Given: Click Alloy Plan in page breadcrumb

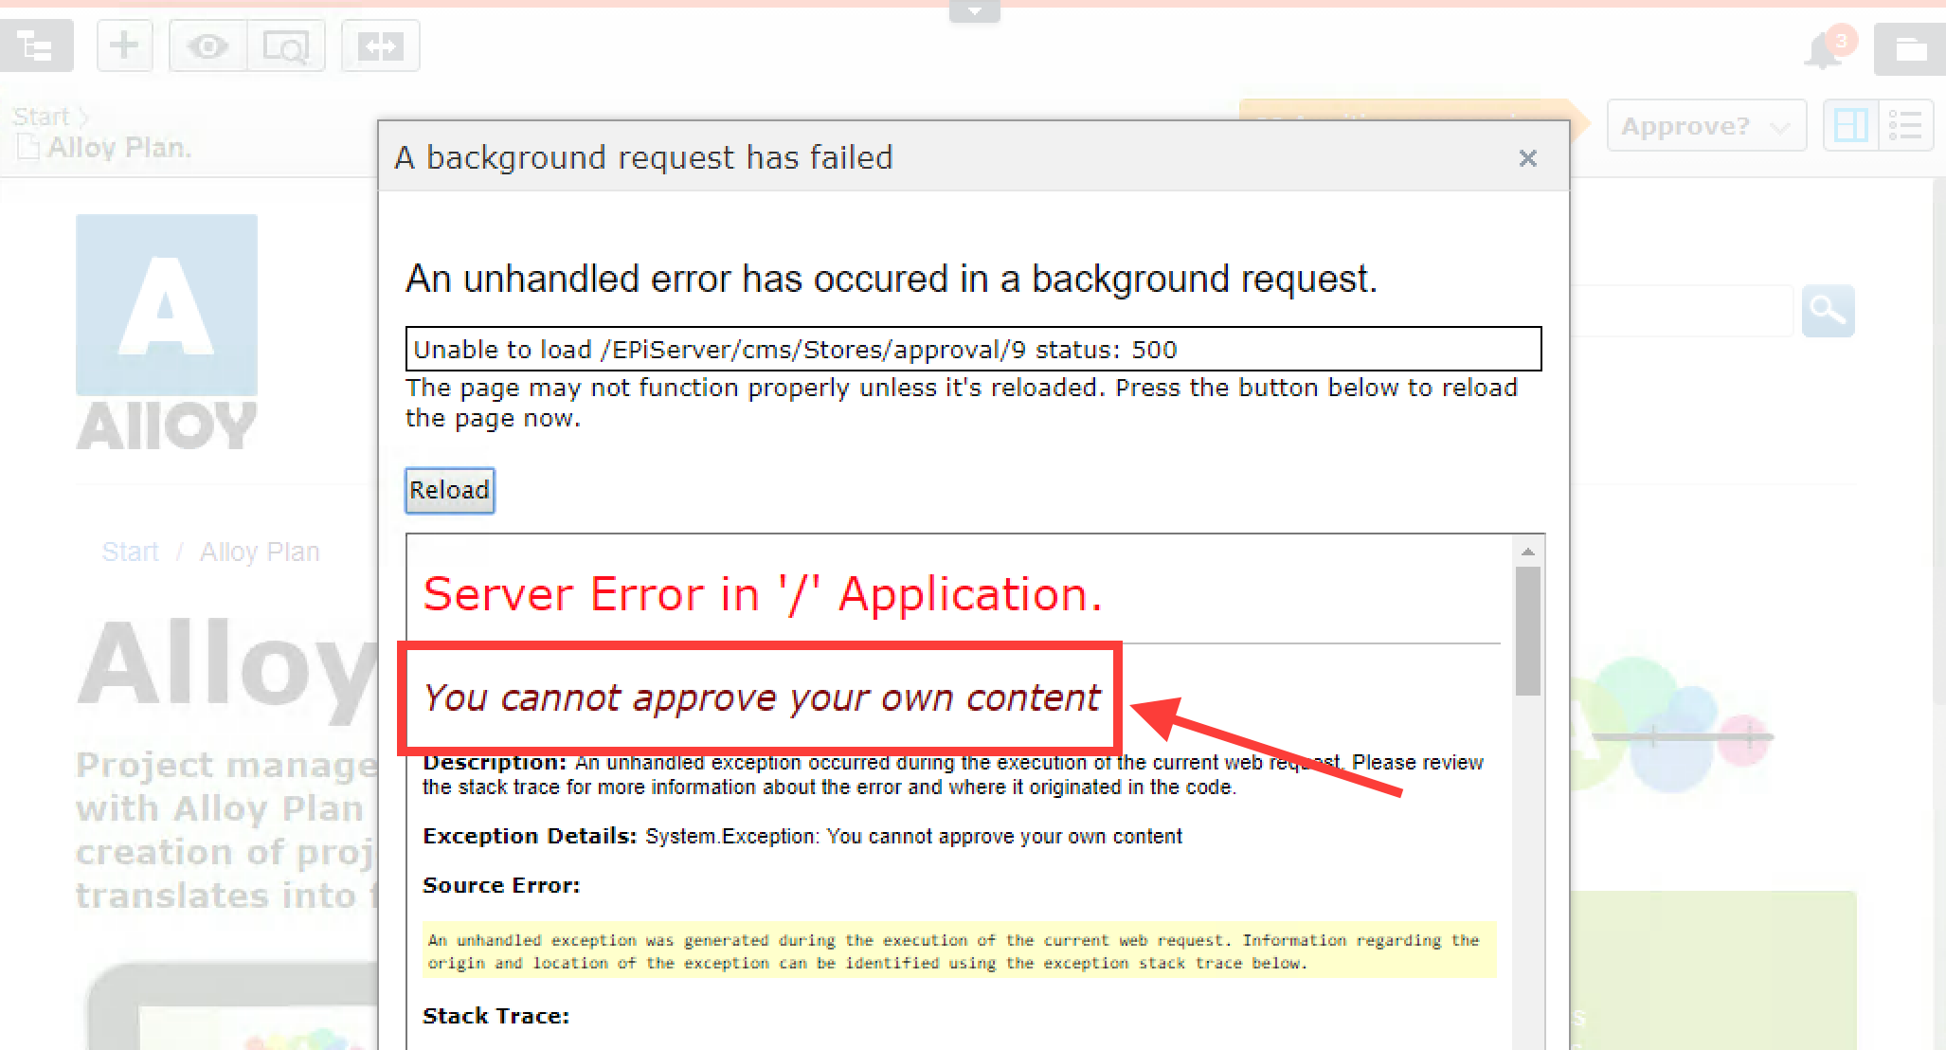Looking at the screenshot, I should coord(259,552).
